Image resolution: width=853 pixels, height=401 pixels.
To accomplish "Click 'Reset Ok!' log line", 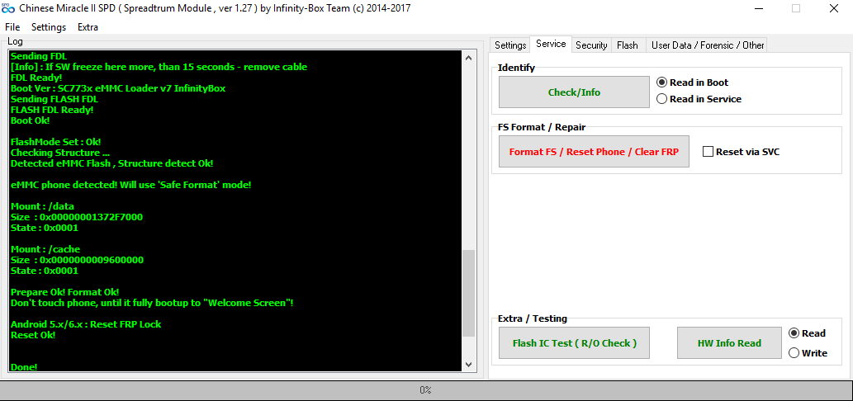I will click(33, 335).
